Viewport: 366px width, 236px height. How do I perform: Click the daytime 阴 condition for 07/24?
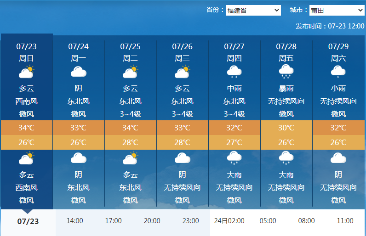coord(79,89)
